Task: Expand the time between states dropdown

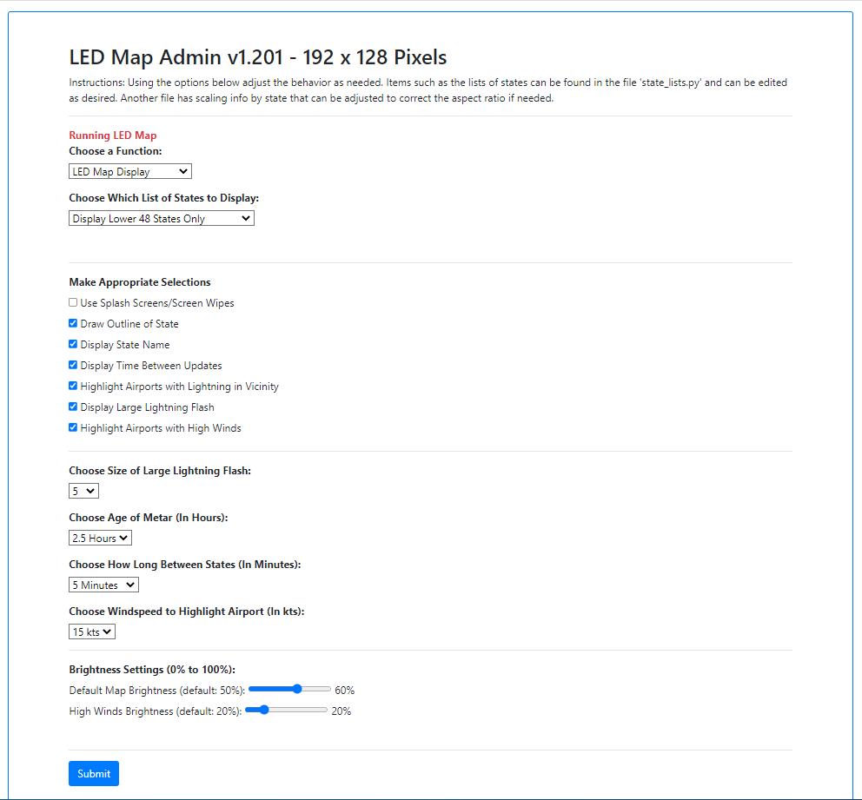Action: click(103, 585)
